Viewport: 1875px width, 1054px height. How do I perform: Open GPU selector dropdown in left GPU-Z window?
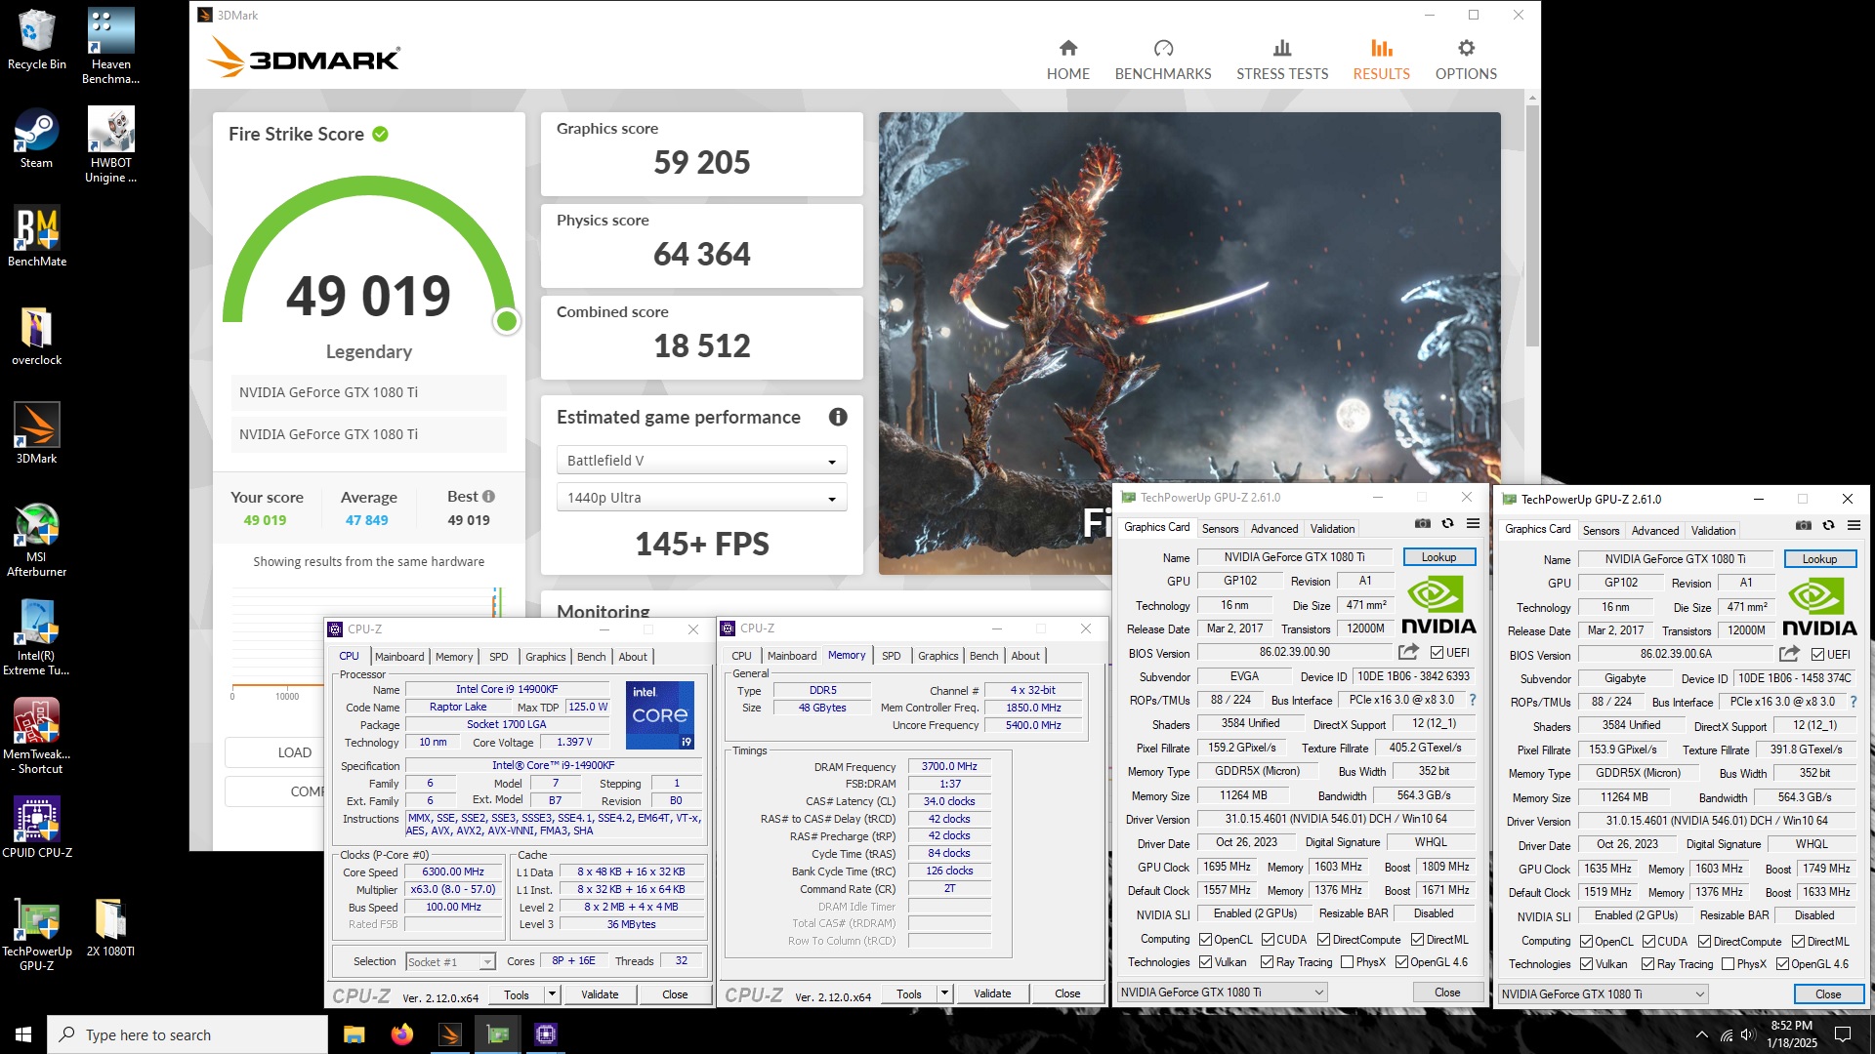[x=1222, y=993]
